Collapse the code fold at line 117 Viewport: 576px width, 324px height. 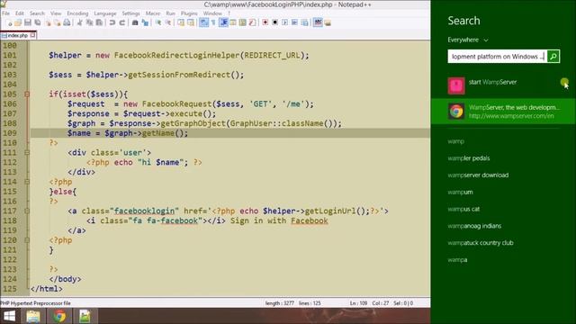click(x=27, y=211)
